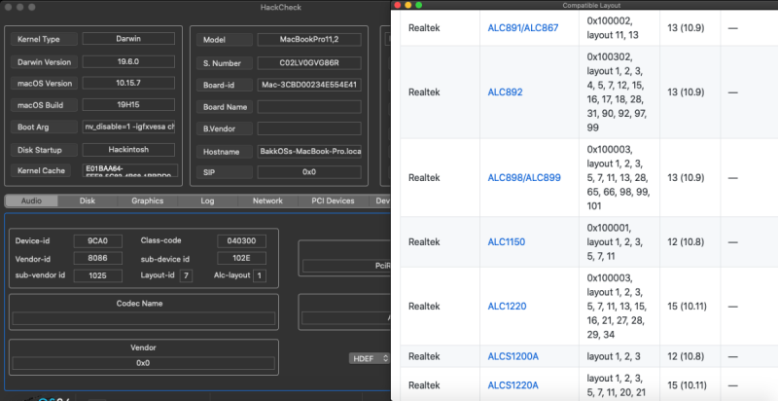This screenshot has height=401, width=778.
Task: Select the Hostname value field
Action: point(309,152)
